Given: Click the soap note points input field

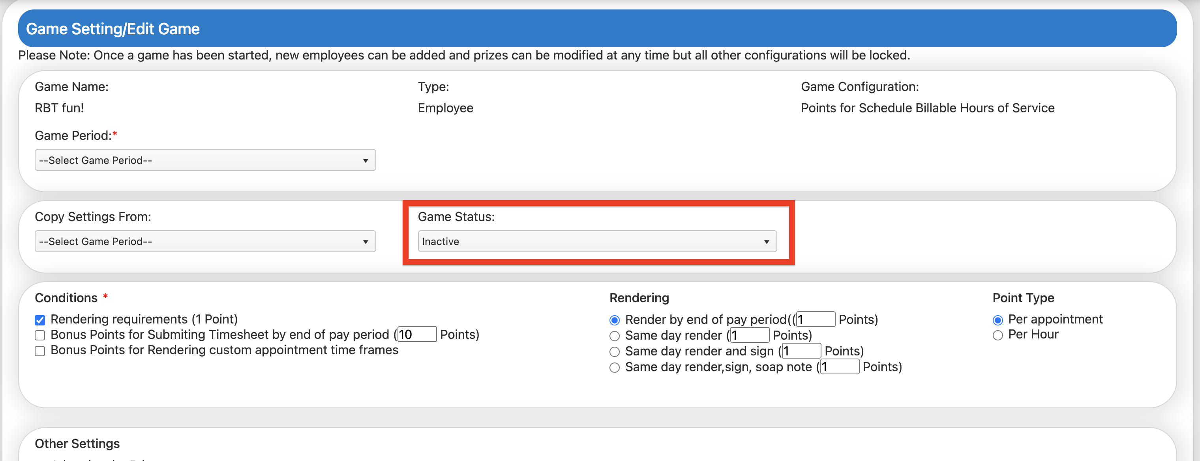Looking at the screenshot, I should pyautogui.click(x=840, y=367).
